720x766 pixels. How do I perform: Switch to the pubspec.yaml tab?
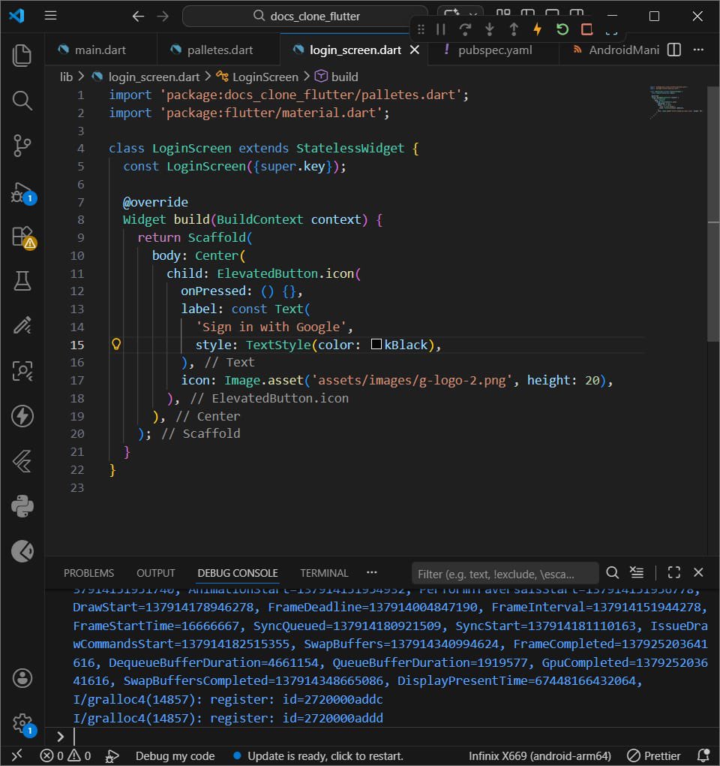point(493,50)
